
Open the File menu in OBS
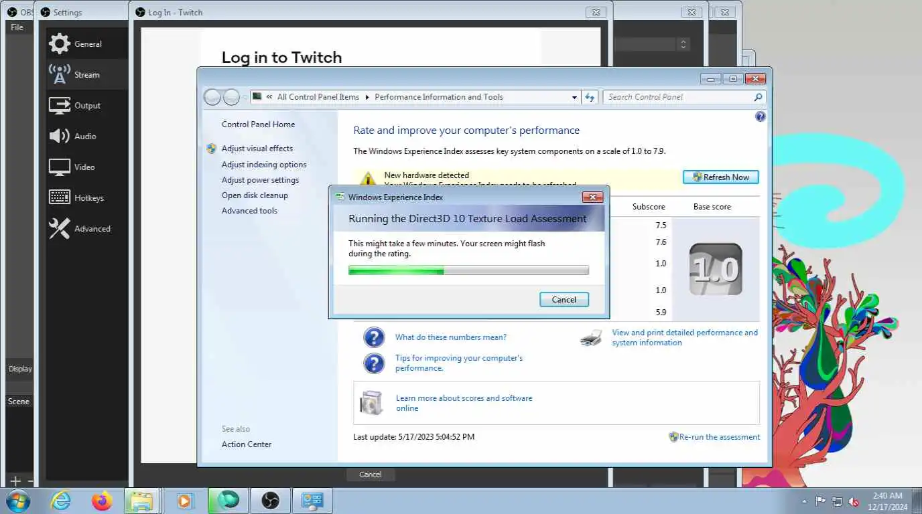point(17,27)
